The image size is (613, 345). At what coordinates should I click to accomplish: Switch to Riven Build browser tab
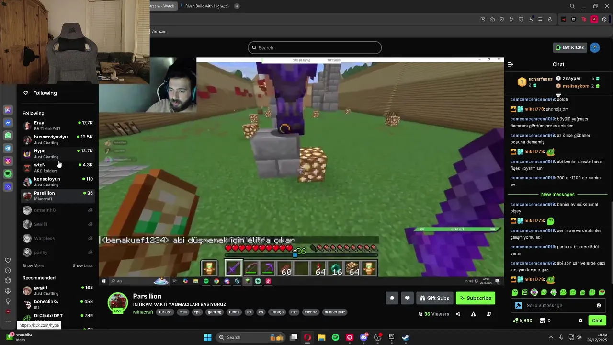coord(204,6)
